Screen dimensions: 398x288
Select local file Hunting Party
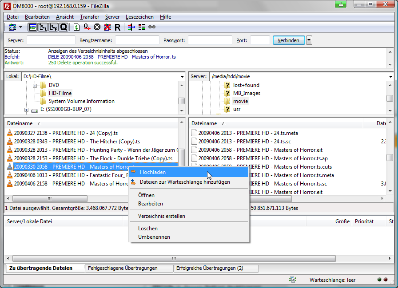93,150
